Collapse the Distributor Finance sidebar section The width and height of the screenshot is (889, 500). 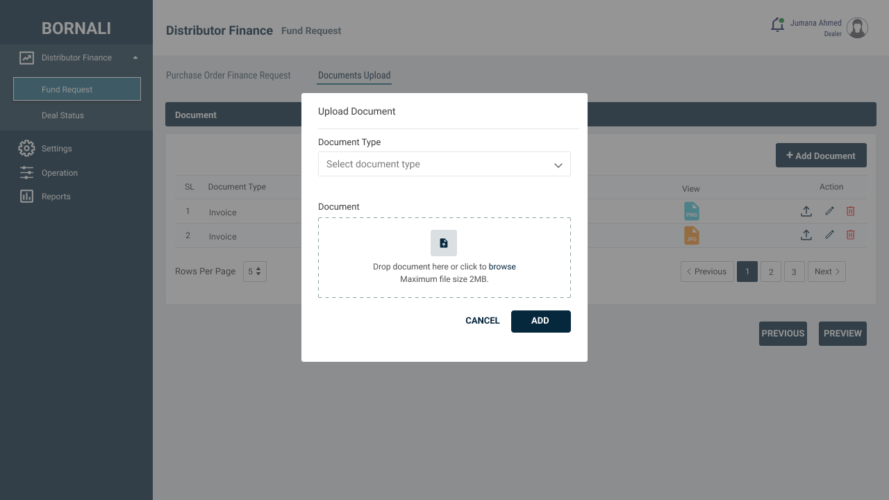(135, 58)
